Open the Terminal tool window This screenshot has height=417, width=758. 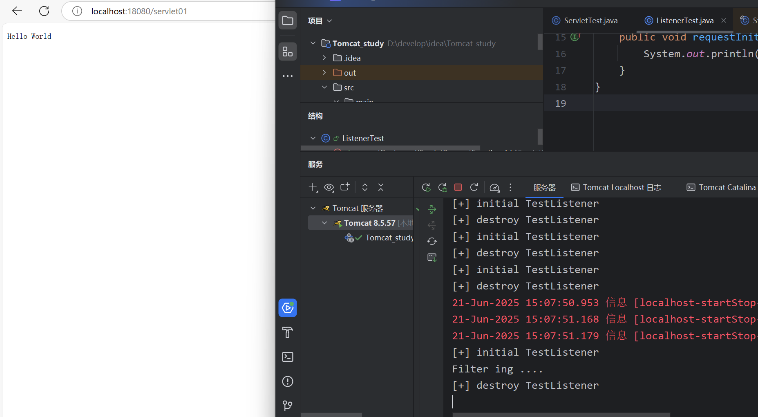tap(288, 357)
